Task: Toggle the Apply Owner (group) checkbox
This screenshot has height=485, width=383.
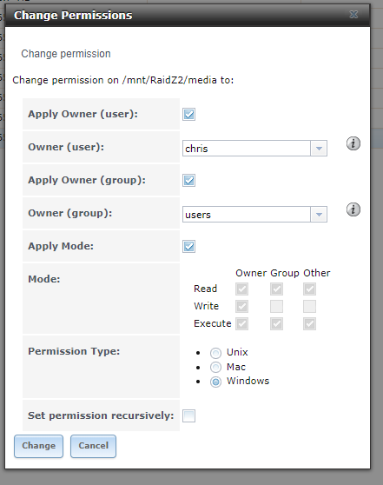Action: click(x=188, y=180)
